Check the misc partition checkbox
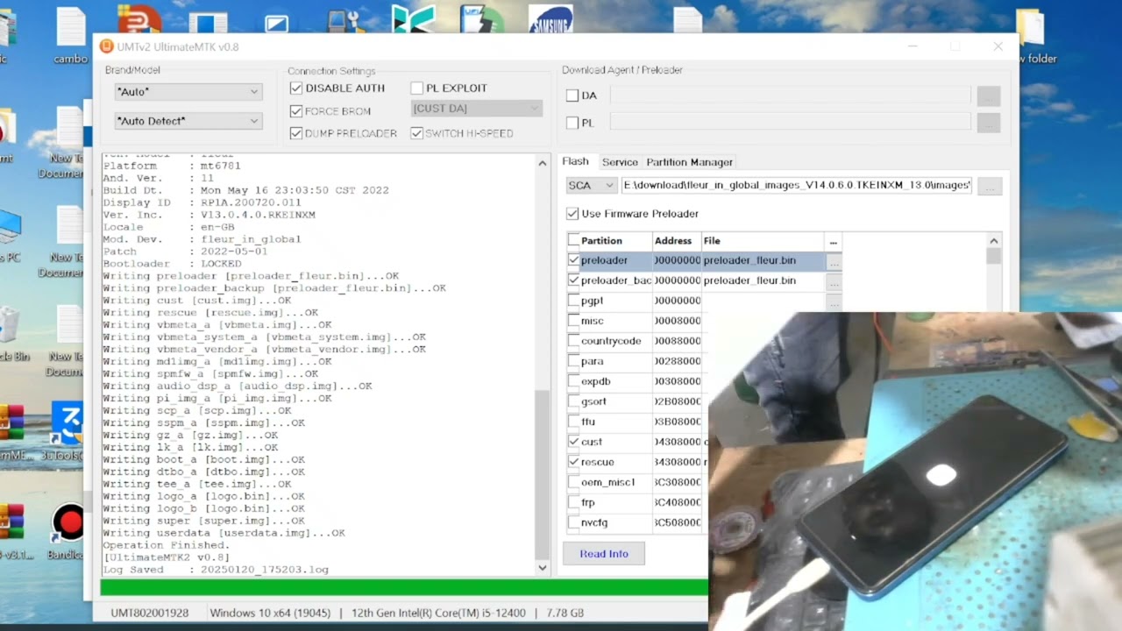Screen dimensions: 1122x631 [x=574, y=321]
